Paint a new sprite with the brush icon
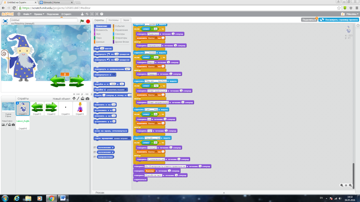This screenshot has height=202, width=360. pos(78,98)
